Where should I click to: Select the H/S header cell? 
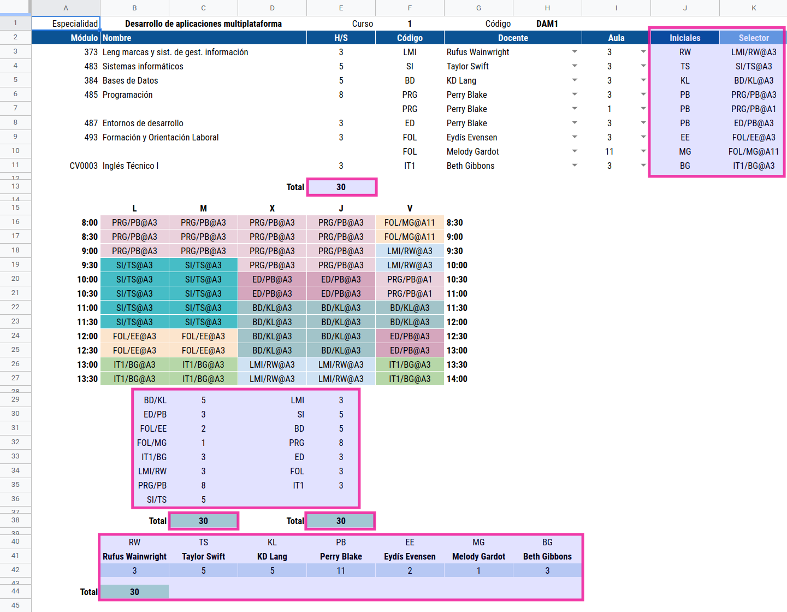[341, 38]
